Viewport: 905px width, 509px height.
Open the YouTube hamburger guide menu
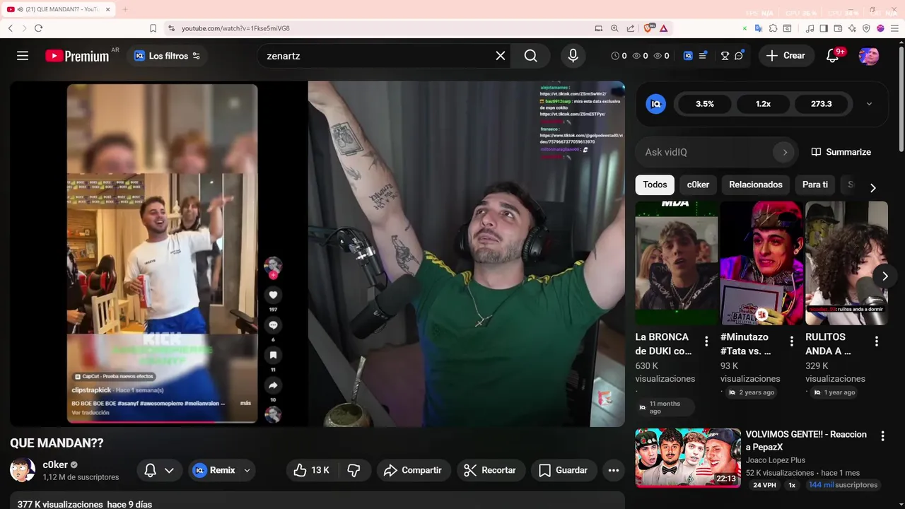point(23,56)
